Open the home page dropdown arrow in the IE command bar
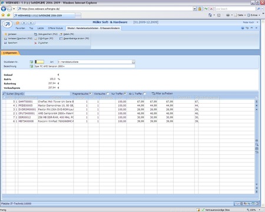Screen dimensions: 265x212 pyautogui.click(x=214, y=15)
